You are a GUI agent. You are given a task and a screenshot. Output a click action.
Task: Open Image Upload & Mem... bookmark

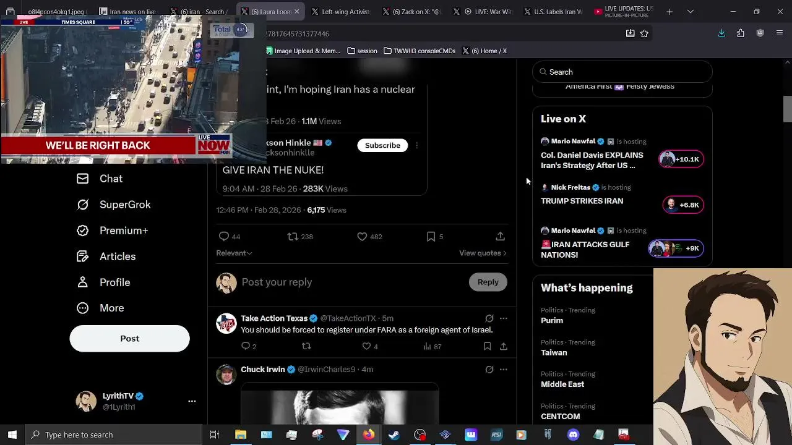pyautogui.click(x=303, y=51)
